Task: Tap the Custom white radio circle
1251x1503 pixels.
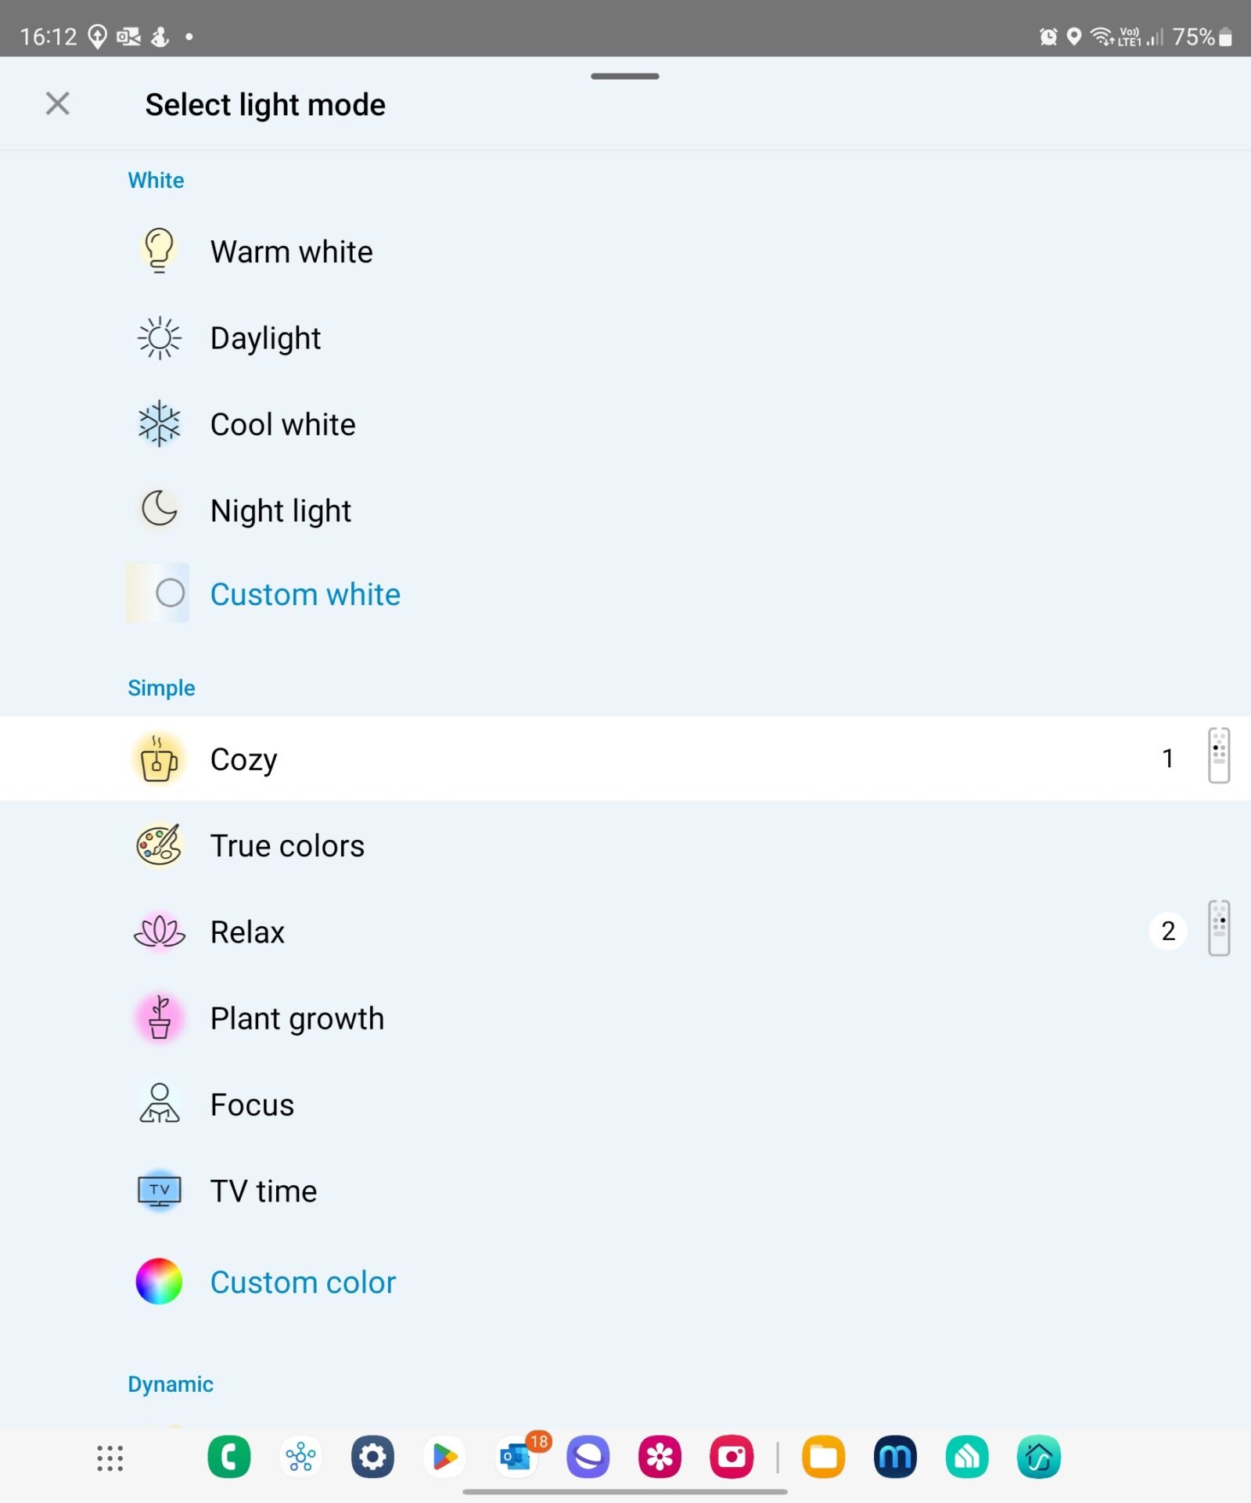Action: (170, 593)
